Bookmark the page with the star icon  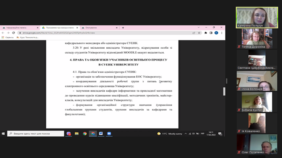point(199,33)
